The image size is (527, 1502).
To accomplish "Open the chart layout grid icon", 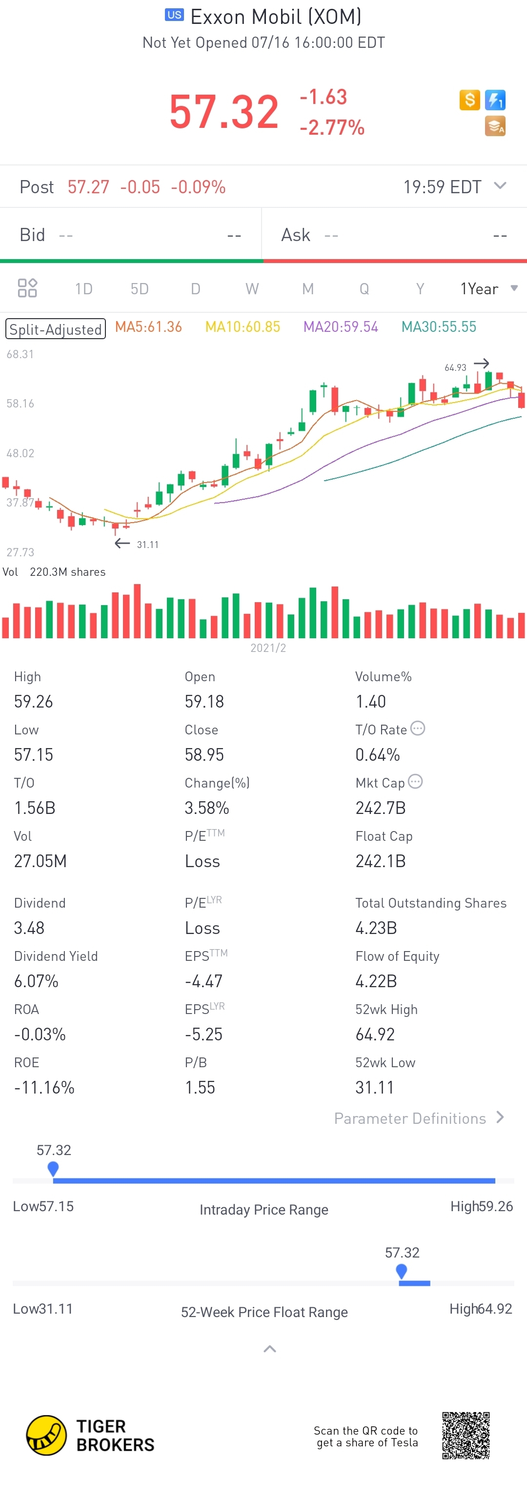I will pyautogui.click(x=27, y=288).
